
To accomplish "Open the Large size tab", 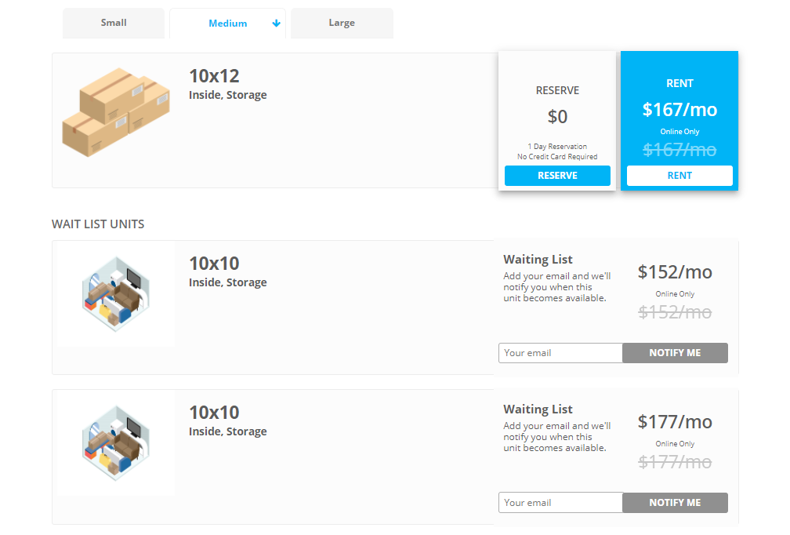I will pos(342,23).
